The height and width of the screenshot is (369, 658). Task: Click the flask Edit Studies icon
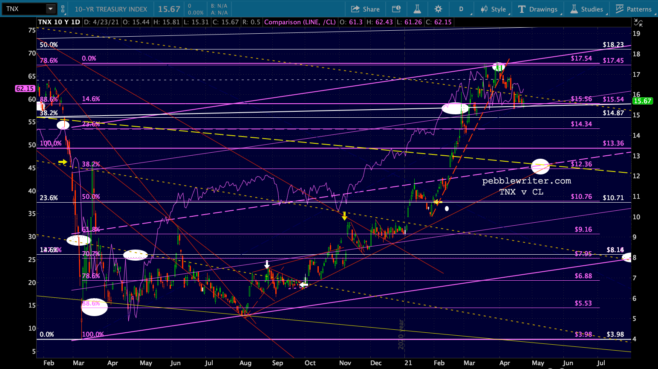click(x=417, y=9)
